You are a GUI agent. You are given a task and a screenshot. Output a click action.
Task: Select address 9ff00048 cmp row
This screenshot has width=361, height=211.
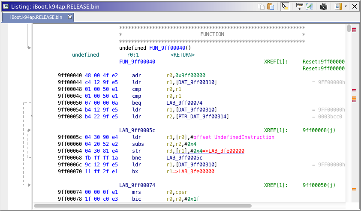[x=70, y=89]
